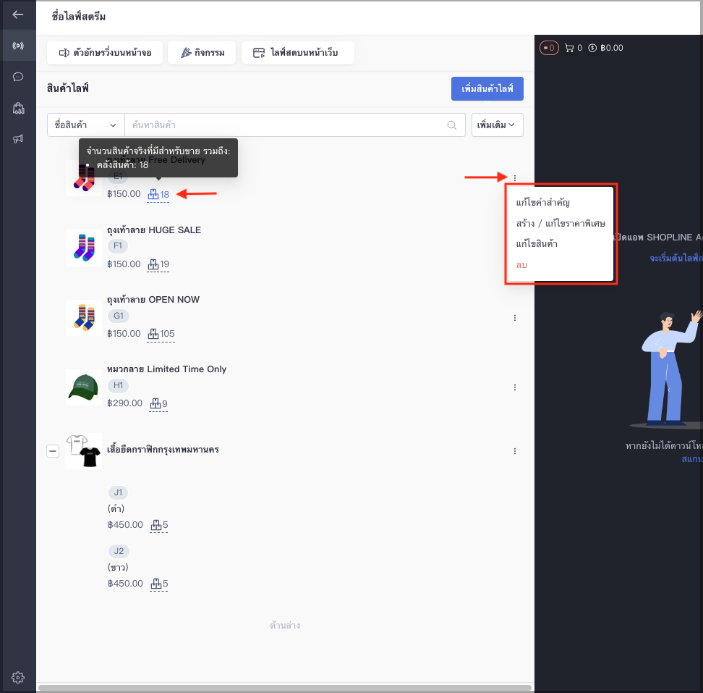The image size is (703, 693).
Task: Click the live viewer count badge
Action: (x=549, y=48)
